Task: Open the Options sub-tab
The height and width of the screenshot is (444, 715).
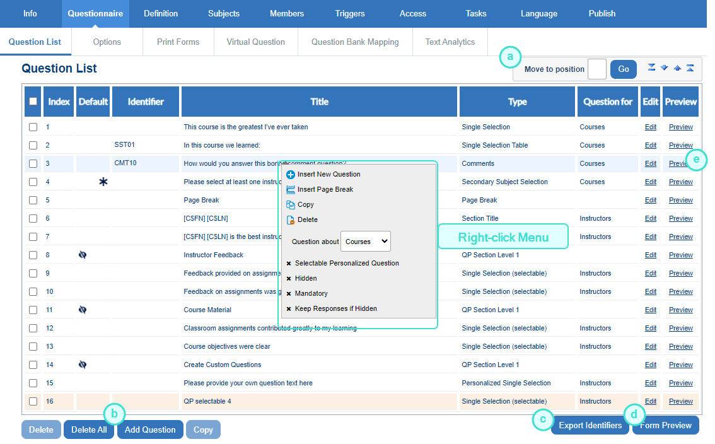Action: [x=107, y=42]
